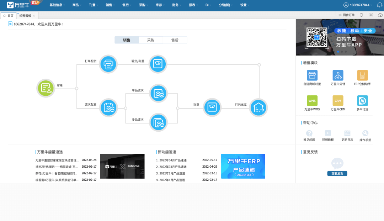Expand the 库存 menu
Screen dimensions: 384x221
[x=160, y=5]
